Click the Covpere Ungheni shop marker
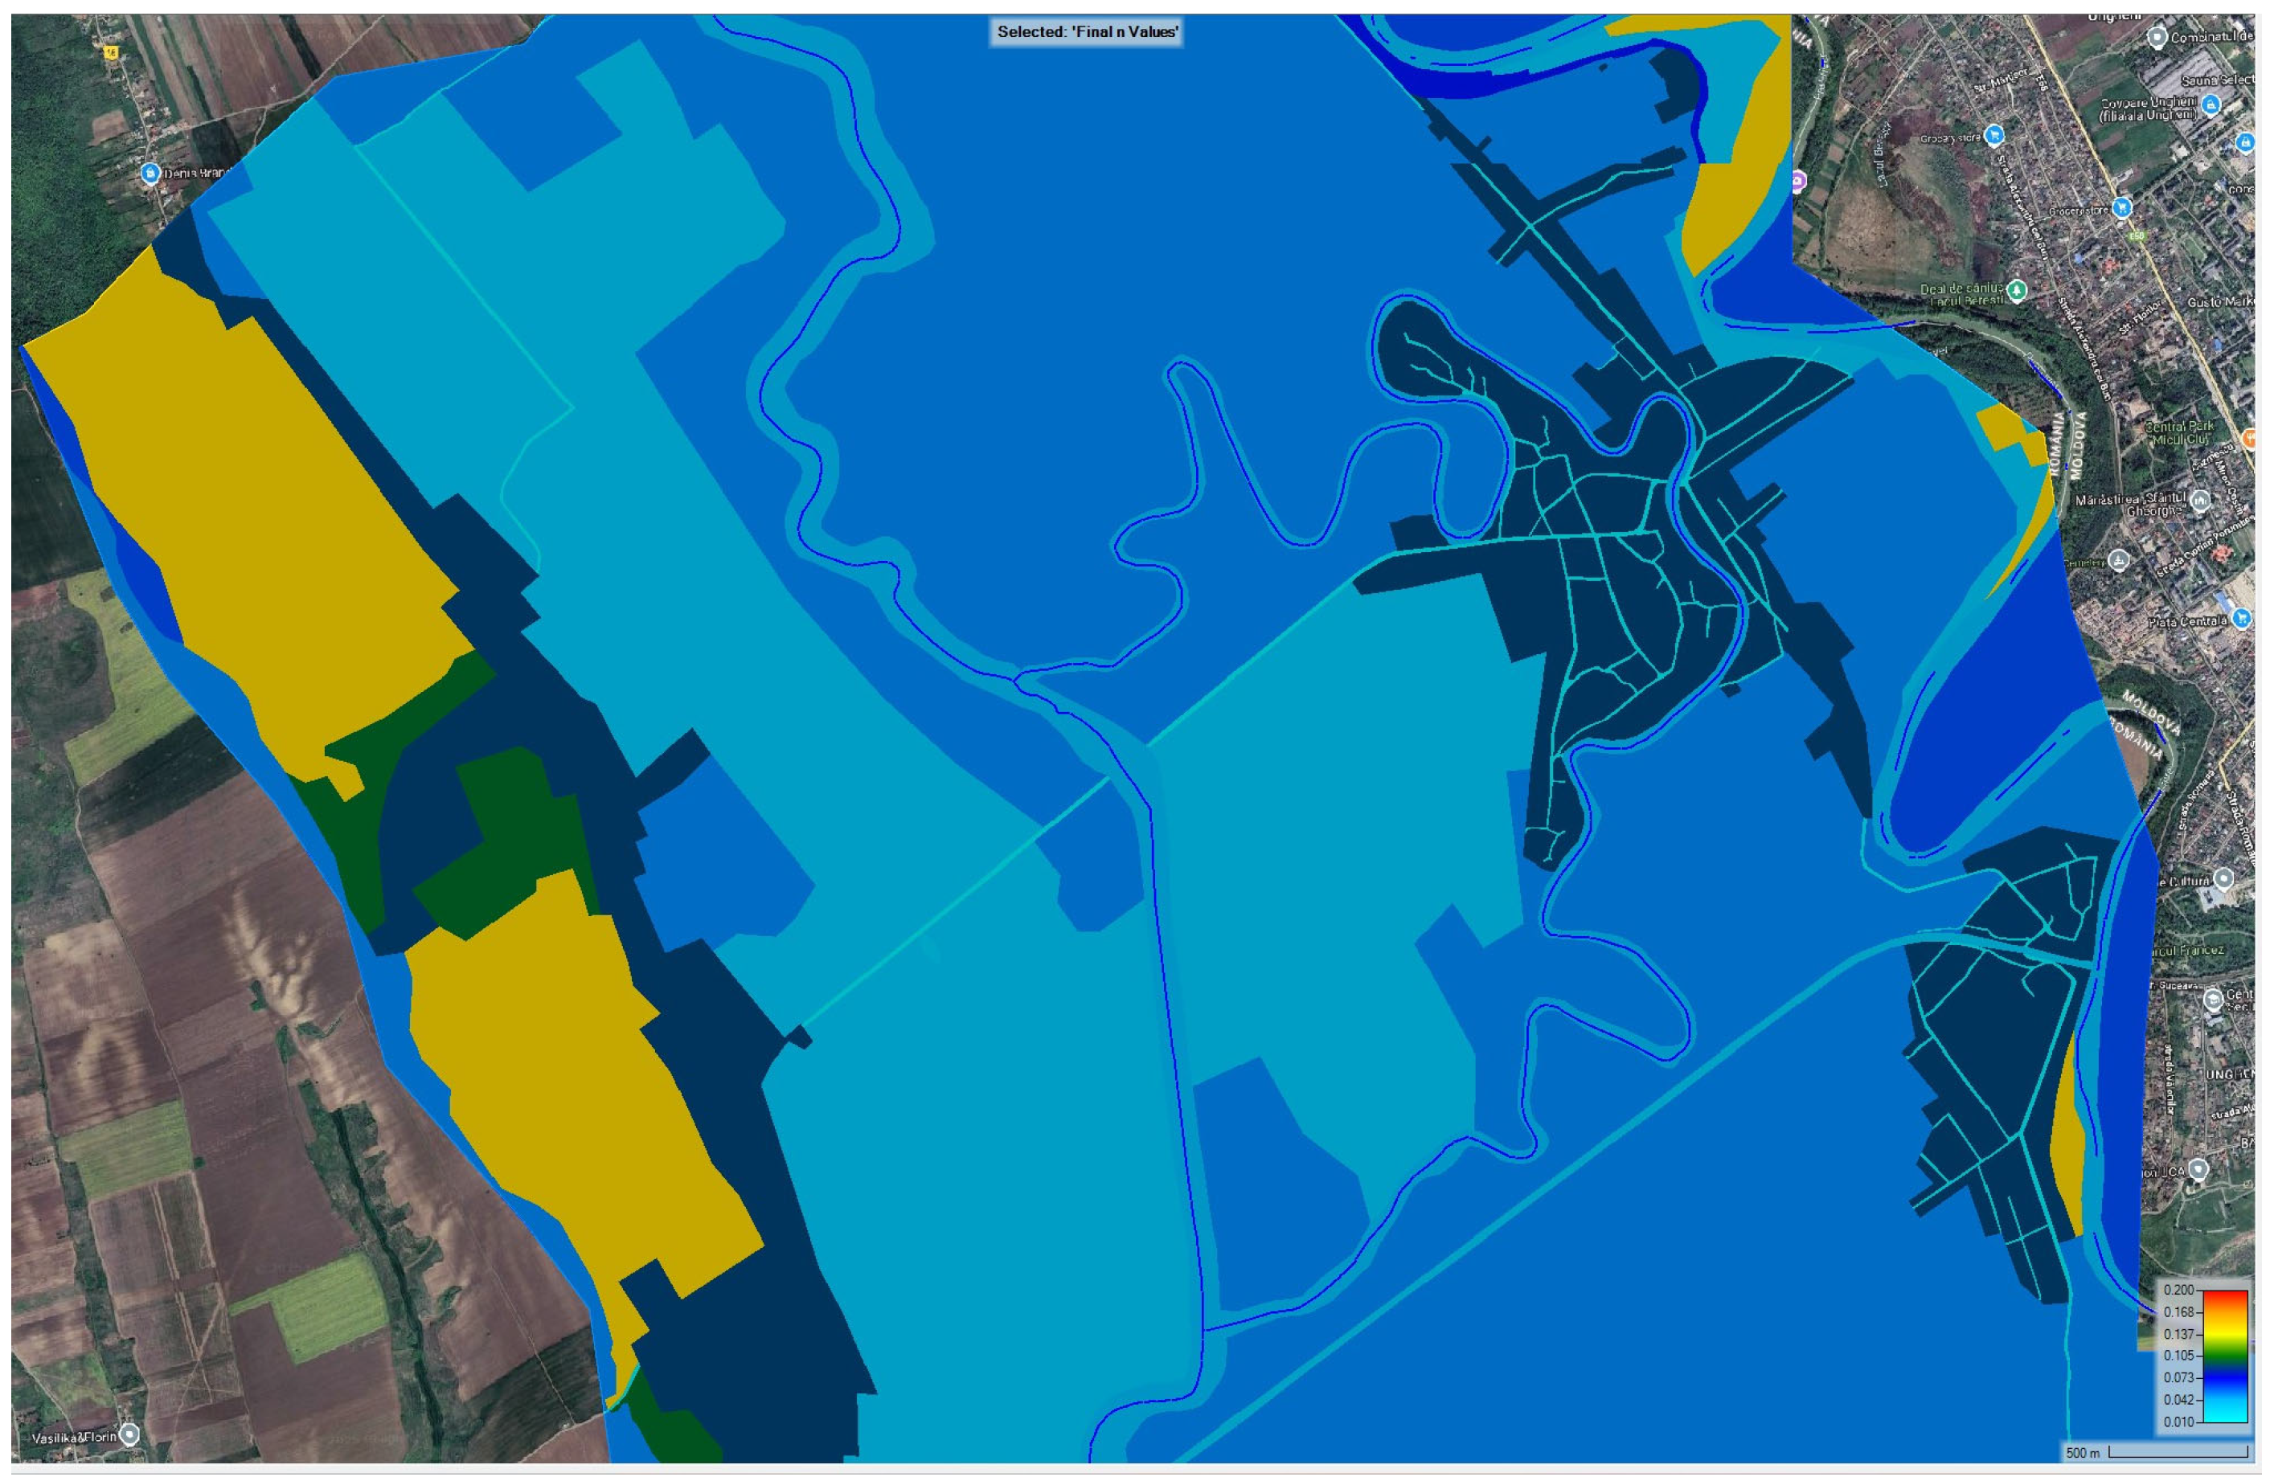Viewport: 2270px width, 1481px height. [x=2211, y=105]
